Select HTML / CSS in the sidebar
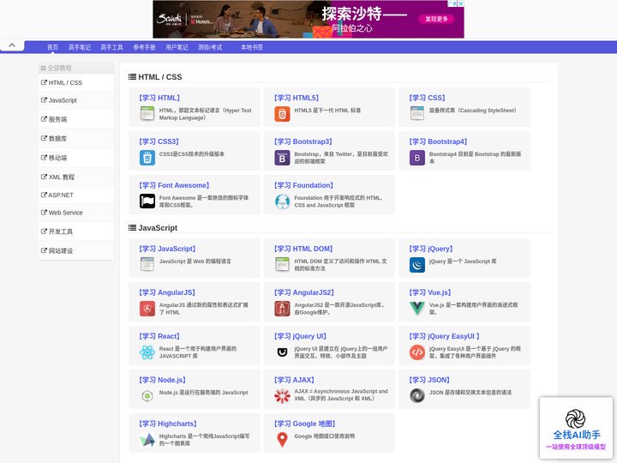This screenshot has height=463, width=617. coord(76,82)
